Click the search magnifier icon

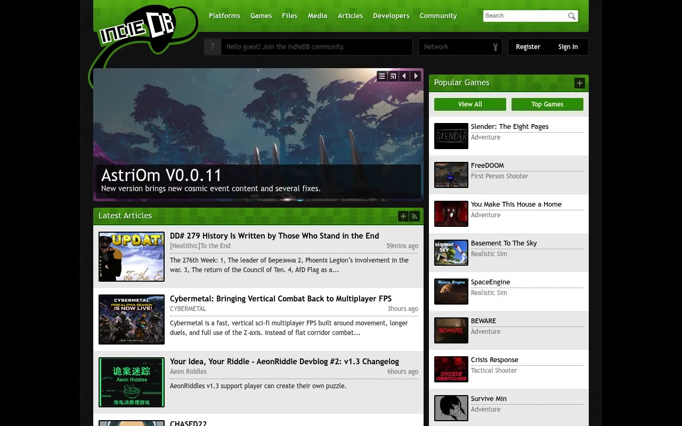(x=572, y=16)
